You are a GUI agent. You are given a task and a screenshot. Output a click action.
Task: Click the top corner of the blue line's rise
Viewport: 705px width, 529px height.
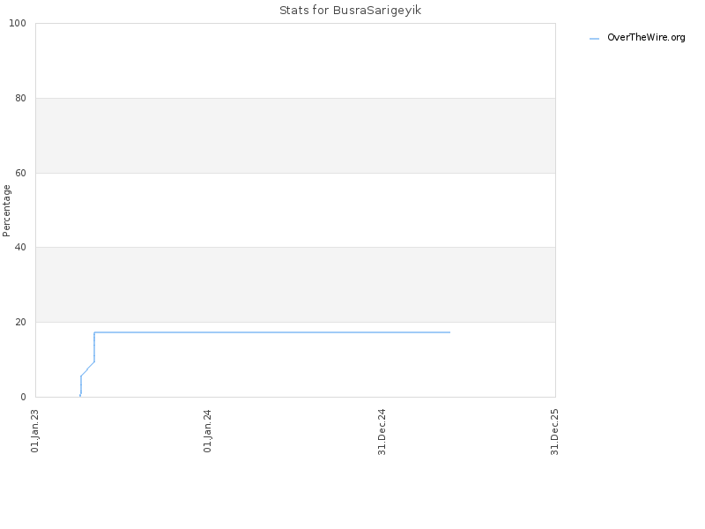(94, 332)
